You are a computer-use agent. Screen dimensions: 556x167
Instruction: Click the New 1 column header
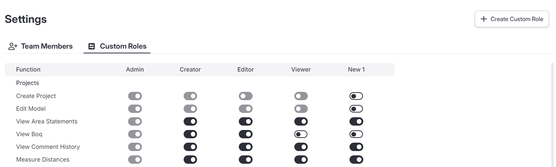tap(356, 69)
